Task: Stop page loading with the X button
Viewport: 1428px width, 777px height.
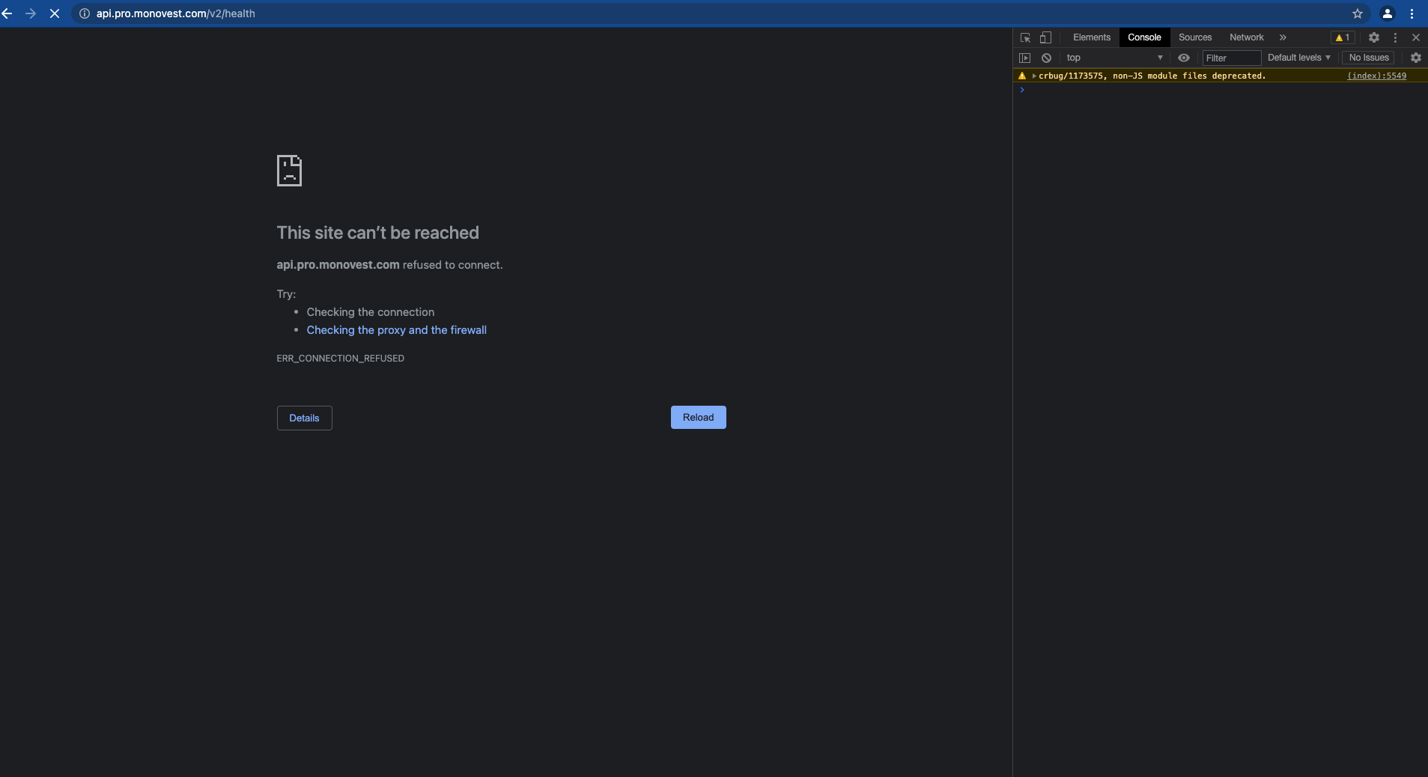Action: [x=55, y=13]
